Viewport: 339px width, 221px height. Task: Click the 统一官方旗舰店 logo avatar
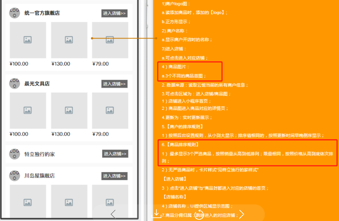pos(15,13)
